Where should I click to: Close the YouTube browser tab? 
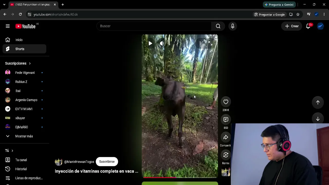click(x=55, y=5)
